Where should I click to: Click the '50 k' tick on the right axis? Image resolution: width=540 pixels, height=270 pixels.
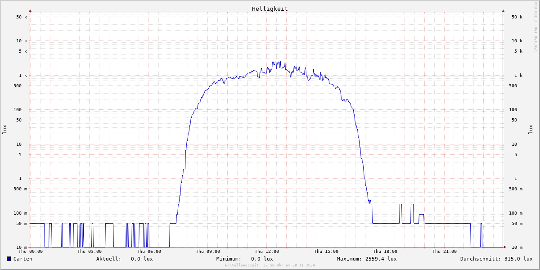point(517,17)
